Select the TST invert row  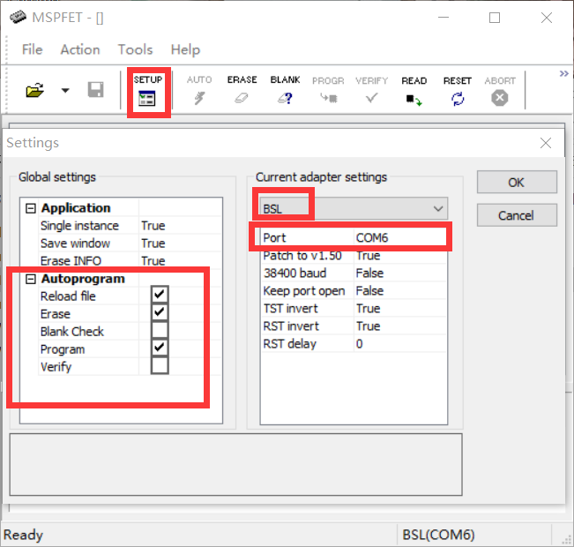(x=354, y=309)
